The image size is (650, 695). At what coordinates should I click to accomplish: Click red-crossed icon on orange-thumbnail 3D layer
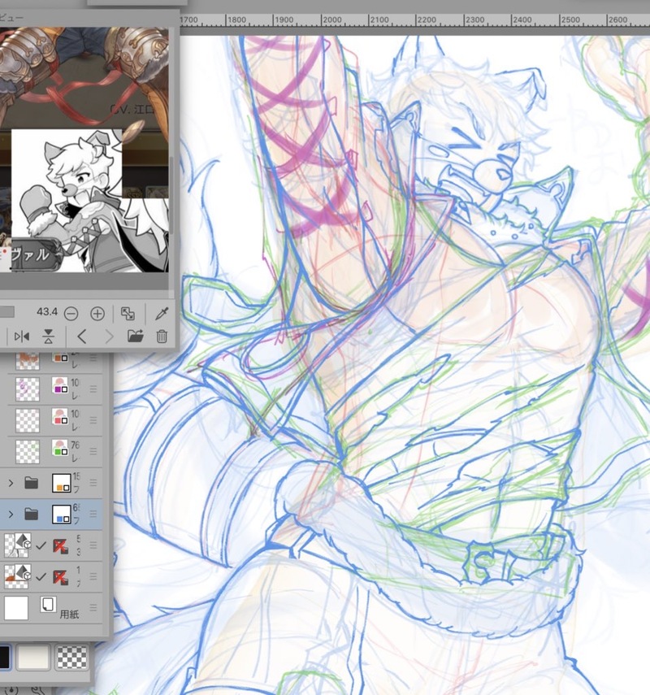[x=61, y=576]
